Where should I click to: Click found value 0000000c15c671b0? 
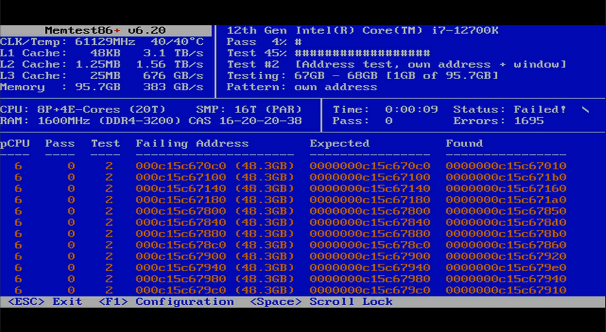pyautogui.click(x=506, y=177)
